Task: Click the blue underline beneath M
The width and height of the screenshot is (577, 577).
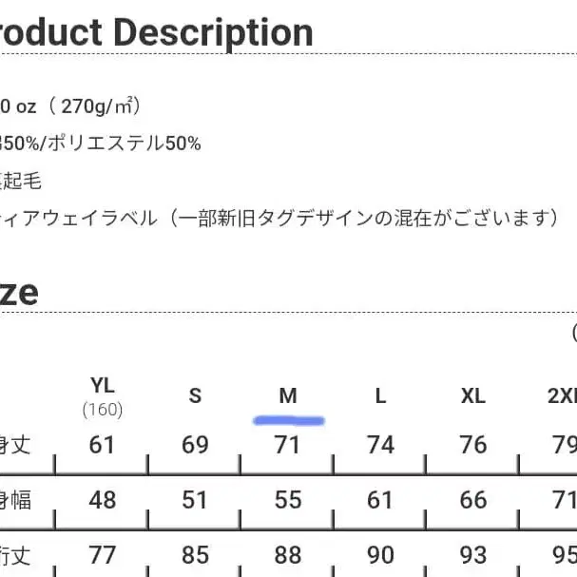Action: click(289, 419)
